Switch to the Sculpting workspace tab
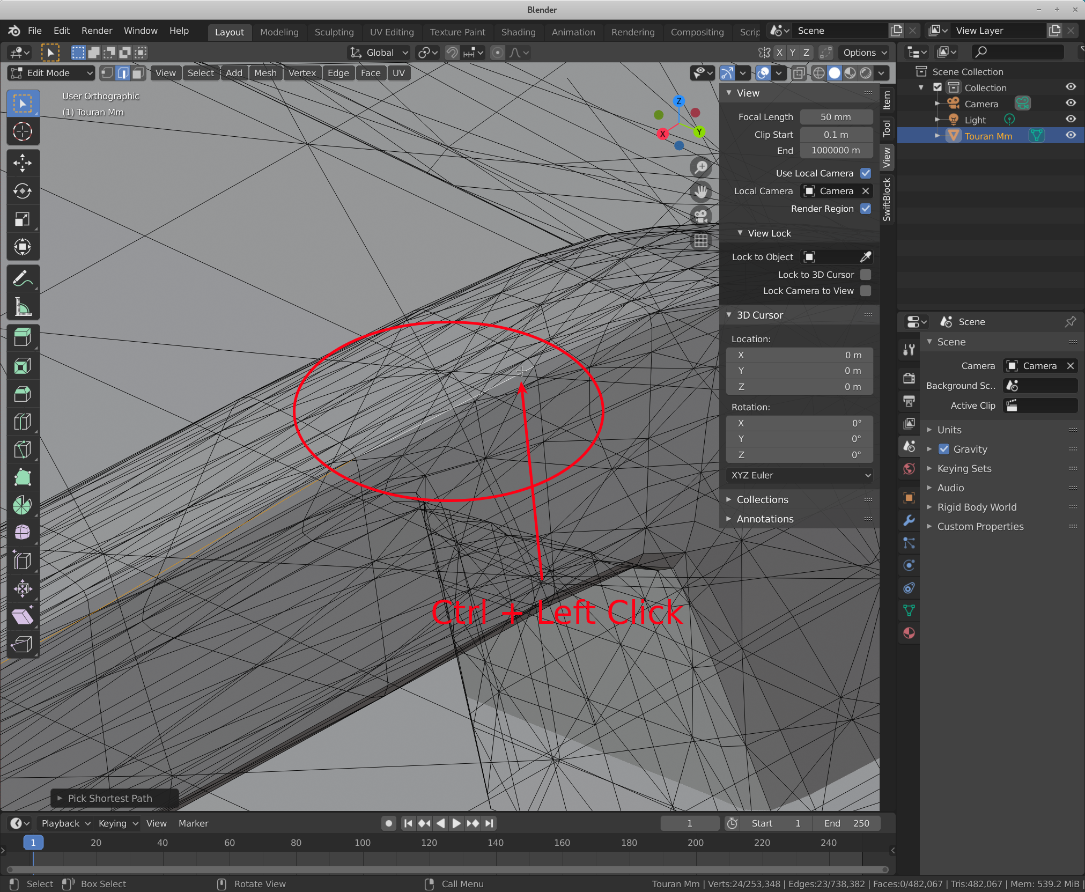 pos(334,32)
